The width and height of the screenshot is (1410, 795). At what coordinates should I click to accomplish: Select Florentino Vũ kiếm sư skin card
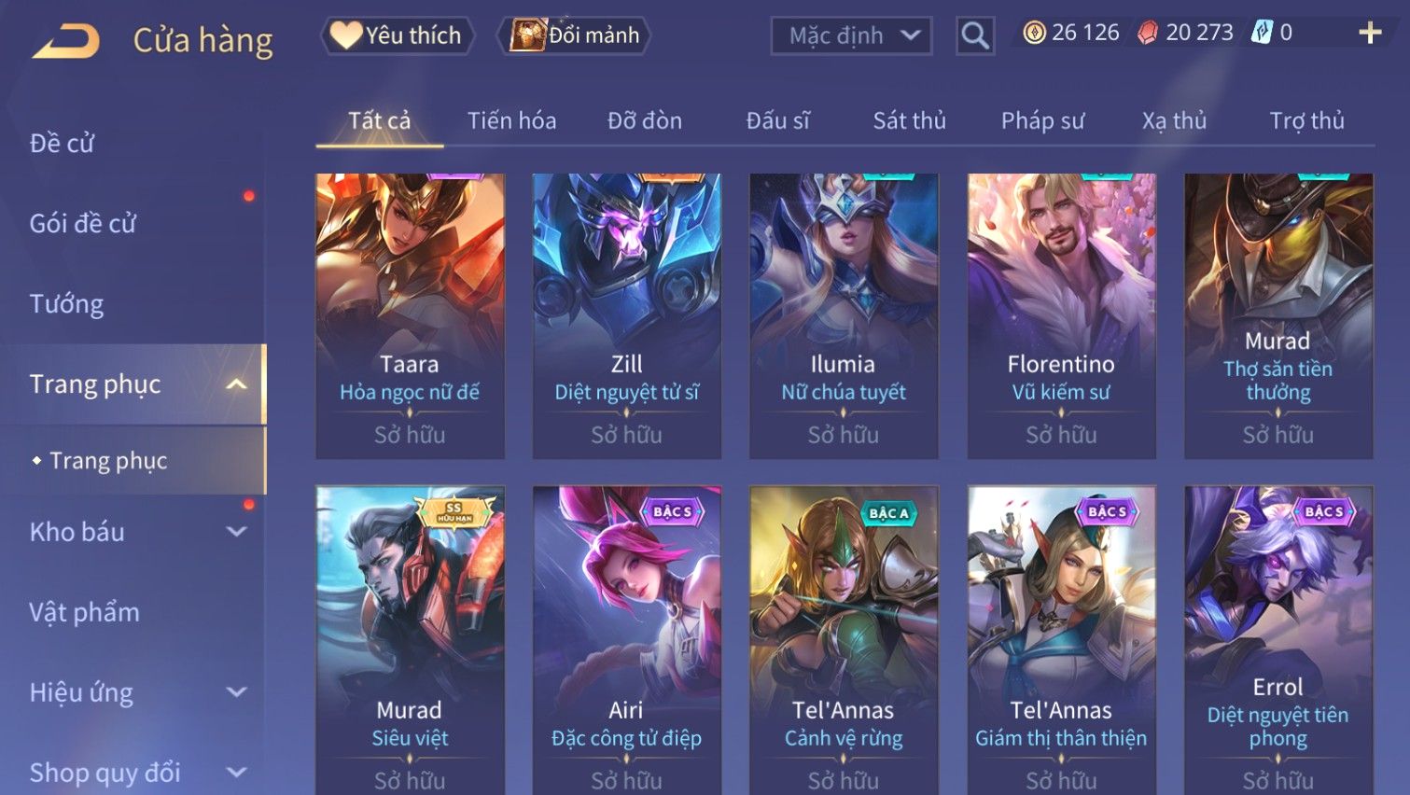1061,316
